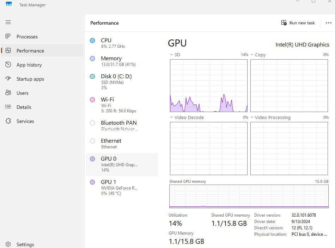Select the Ethernet entry
This screenshot has width=335, height=248.
click(x=122, y=143)
